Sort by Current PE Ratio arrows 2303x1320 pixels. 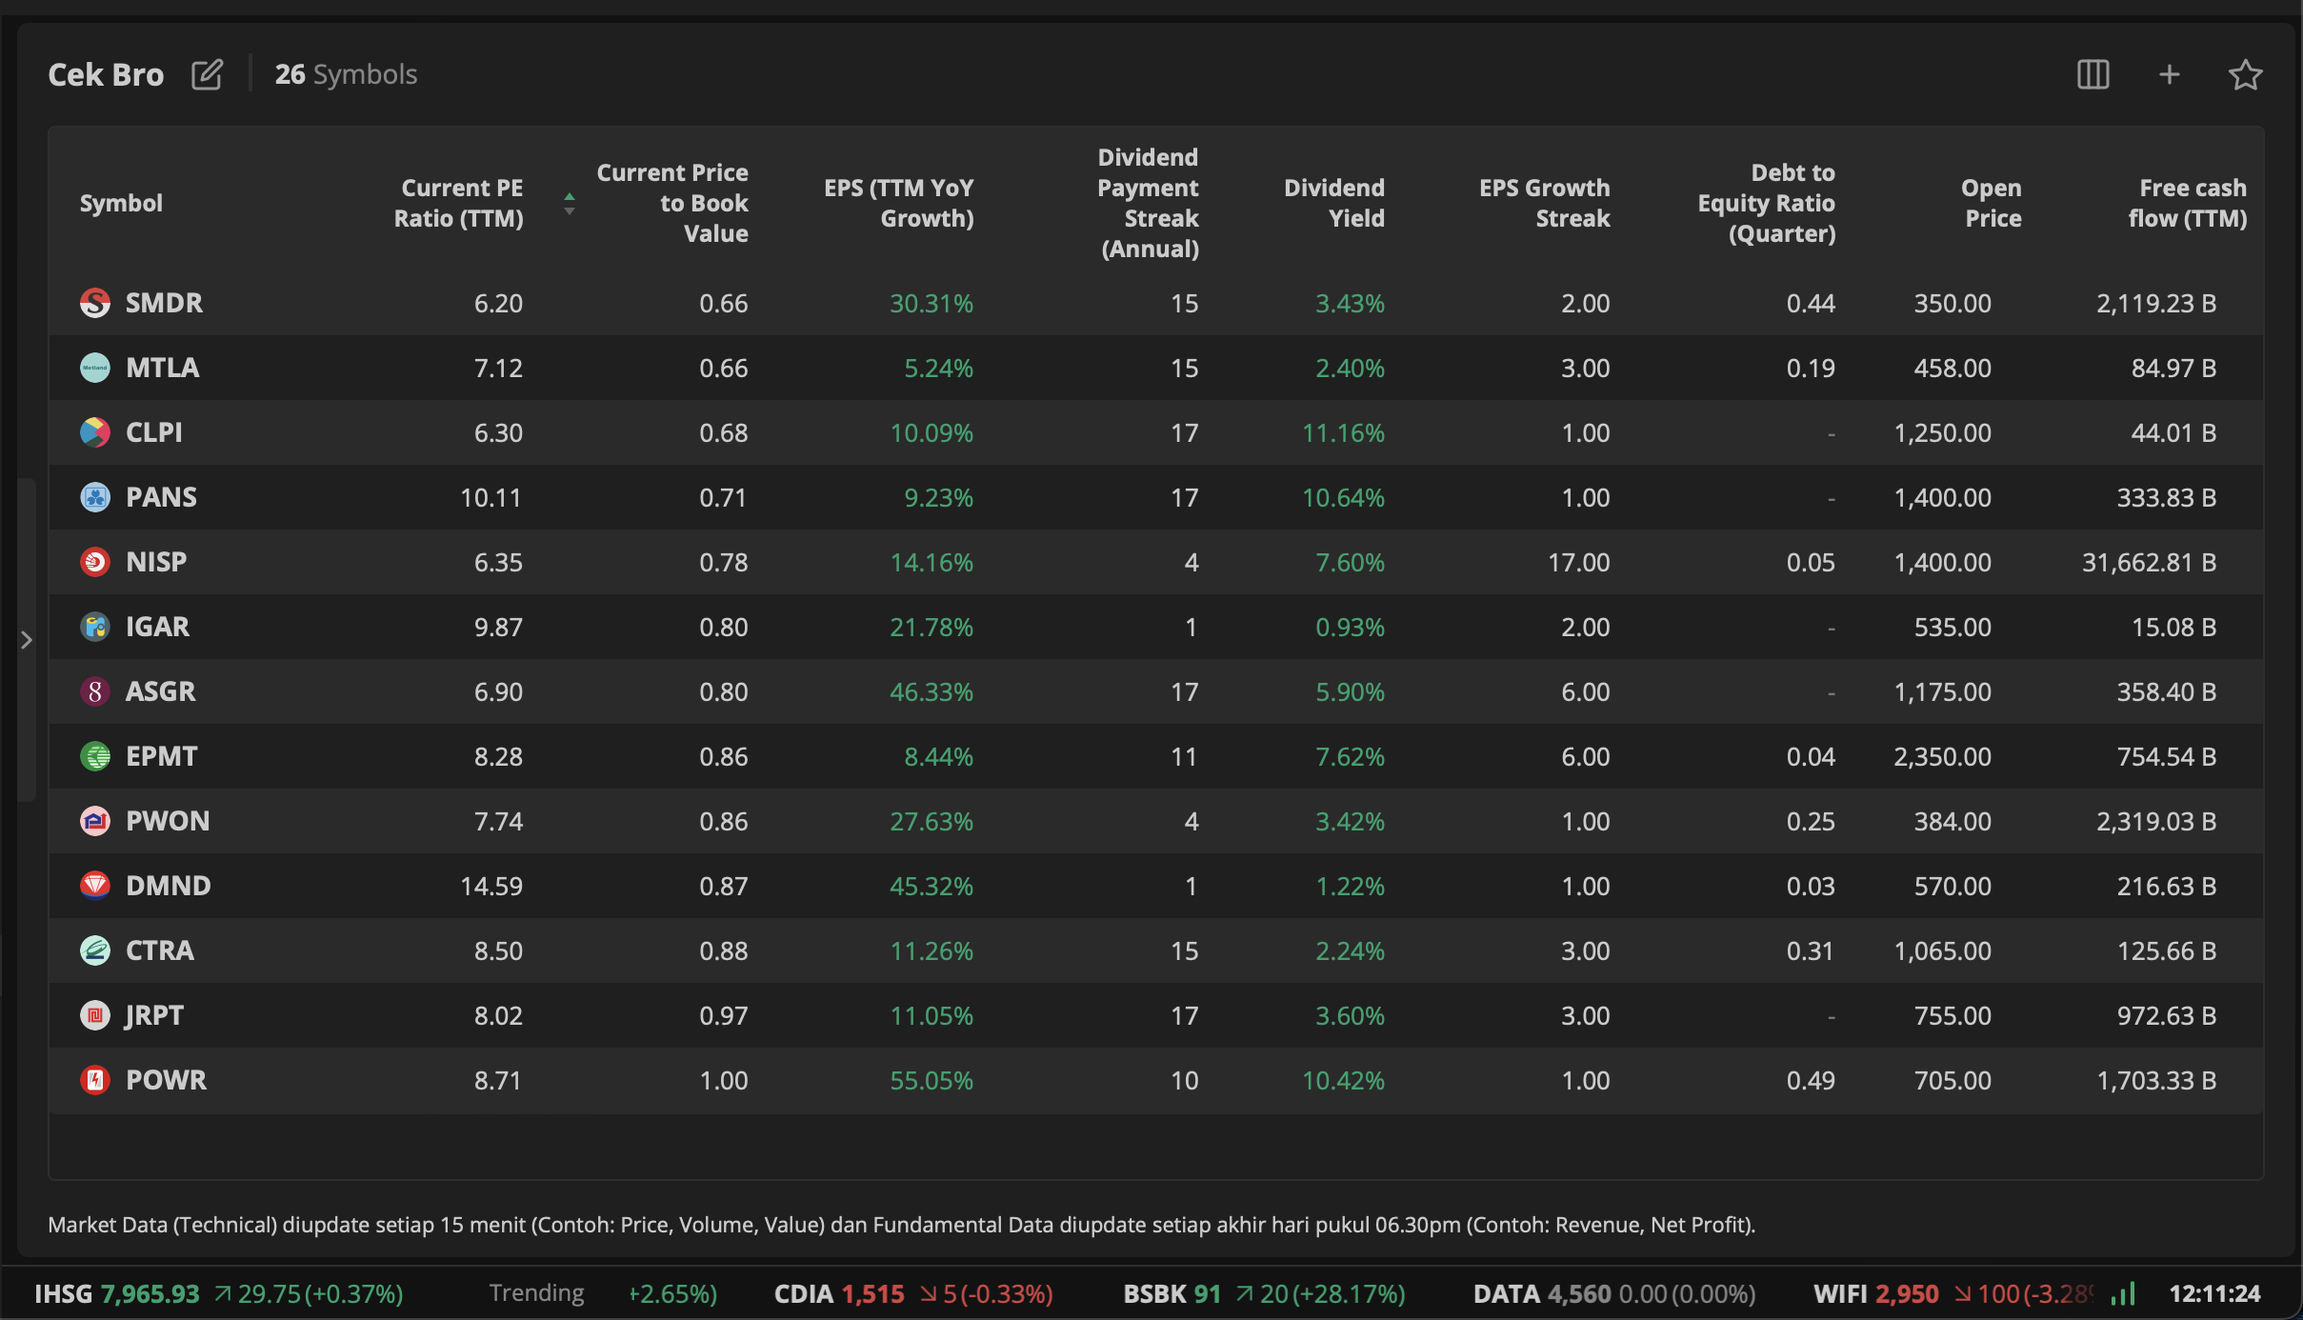coord(569,204)
